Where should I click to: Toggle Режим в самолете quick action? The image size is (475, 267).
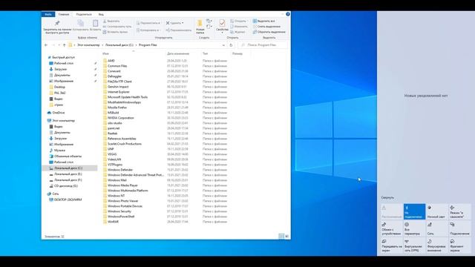click(x=459, y=211)
